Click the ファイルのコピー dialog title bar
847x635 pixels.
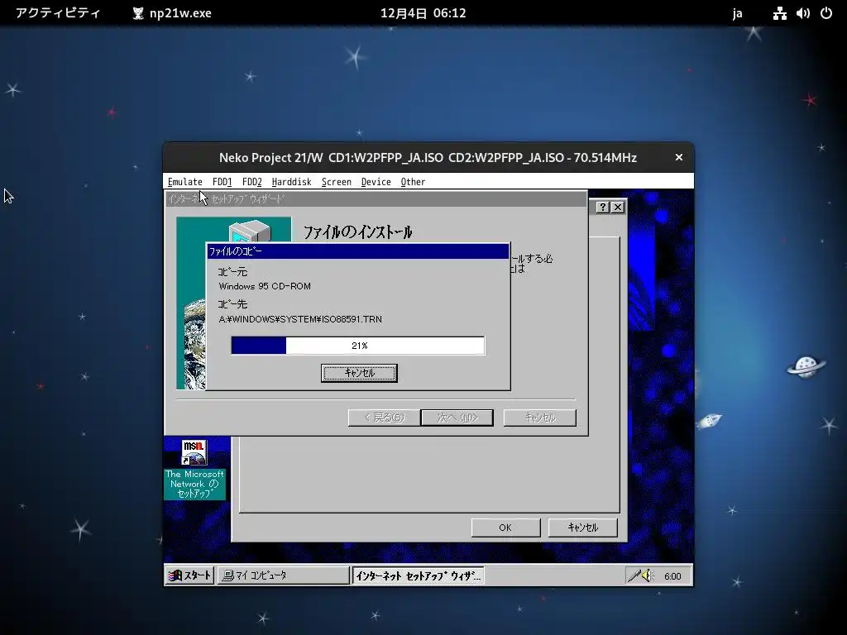point(357,251)
